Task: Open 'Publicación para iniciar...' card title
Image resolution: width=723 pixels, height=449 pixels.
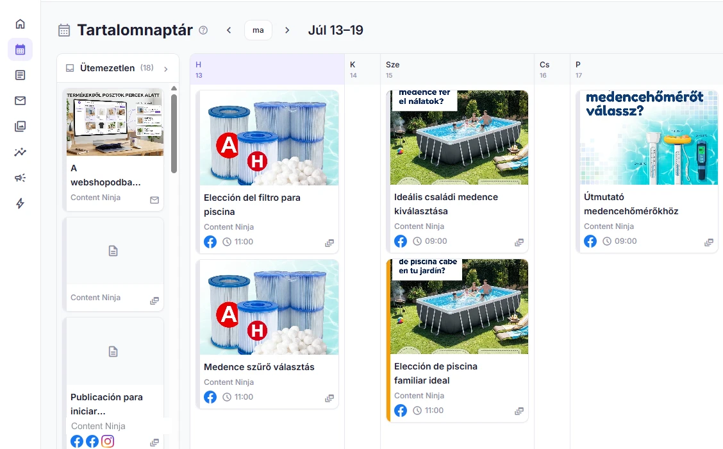Action: click(x=106, y=403)
